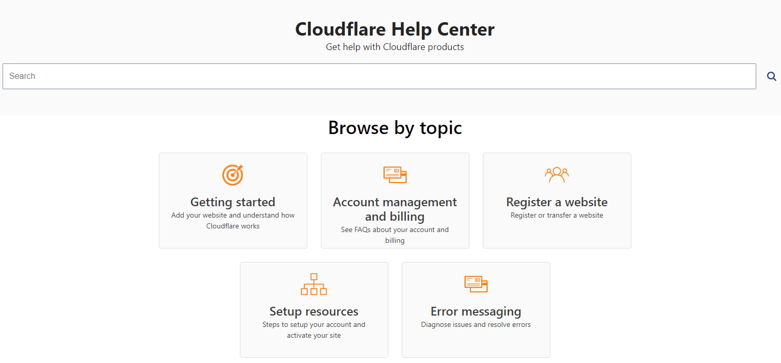Open Account management and billing heading
This screenshot has height=363, width=781.
(x=395, y=209)
